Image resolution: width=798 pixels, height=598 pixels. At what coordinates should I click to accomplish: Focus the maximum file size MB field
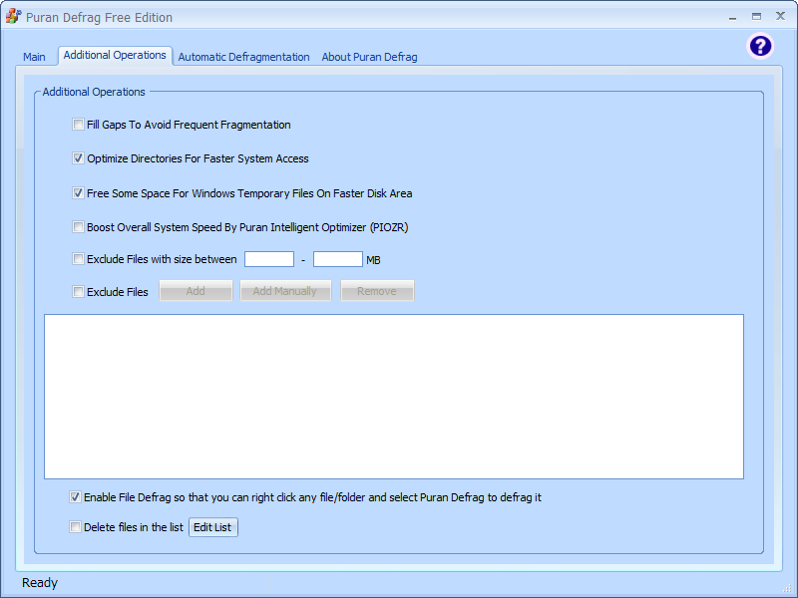(338, 259)
